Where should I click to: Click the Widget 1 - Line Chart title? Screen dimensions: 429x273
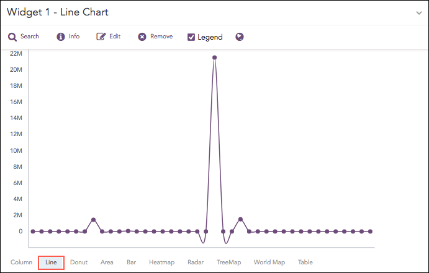[57, 13]
